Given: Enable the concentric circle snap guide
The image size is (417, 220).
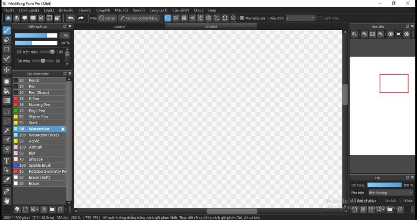Looking at the screenshot, I should click(x=209, y=18).
